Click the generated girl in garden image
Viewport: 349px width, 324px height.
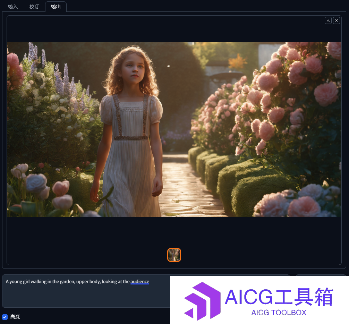[174, 129]
